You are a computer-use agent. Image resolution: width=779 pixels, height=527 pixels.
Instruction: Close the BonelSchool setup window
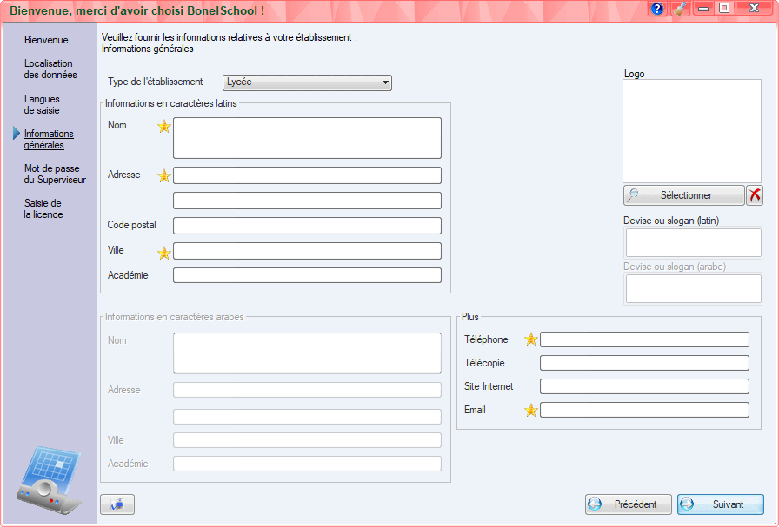754,8
